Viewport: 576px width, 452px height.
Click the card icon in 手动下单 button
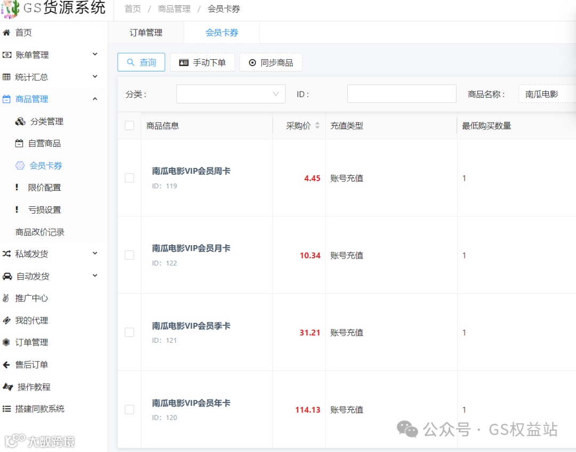coord(183,63)
